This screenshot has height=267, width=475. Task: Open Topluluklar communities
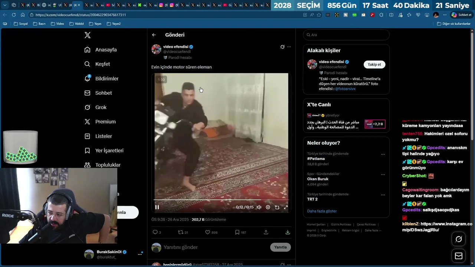point(102,165)
